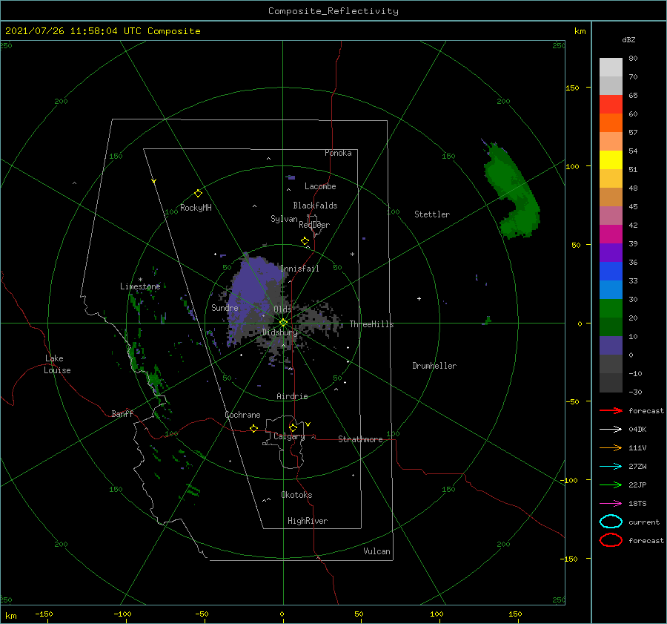The image size is (667, 624).
Task: Click the Drumheller label
Action: (x=434, y=366)
